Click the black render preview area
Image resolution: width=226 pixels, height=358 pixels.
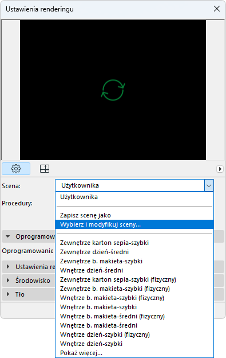coord(113,90)
